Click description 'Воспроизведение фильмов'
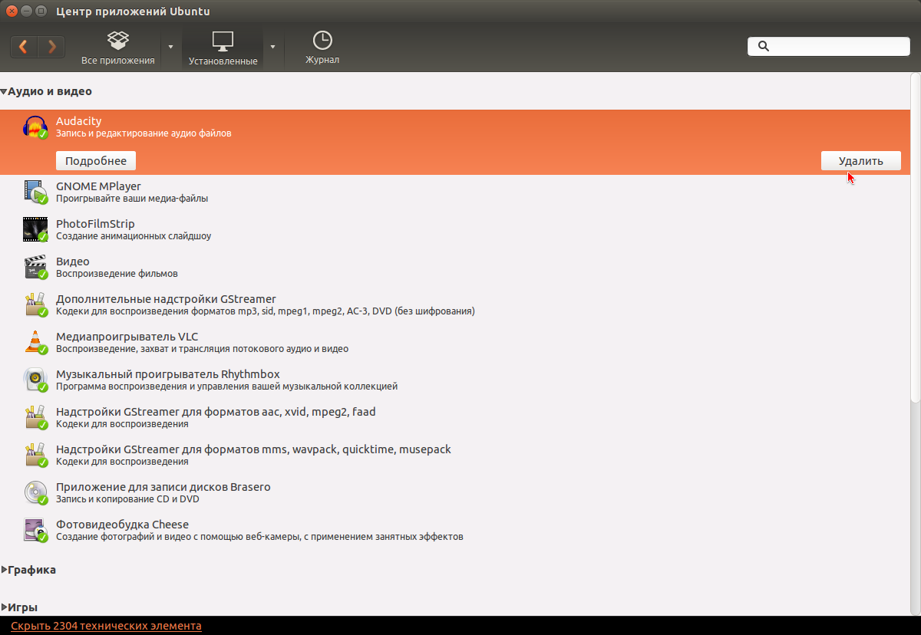The height and width of the screenshot is (635, 921). point(117,274)
